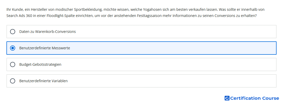Choose the Budget-Gebotsstrategien radio button
Image resolution: width=283 pixels, height=103 pixels.
(x=13, y=64)
